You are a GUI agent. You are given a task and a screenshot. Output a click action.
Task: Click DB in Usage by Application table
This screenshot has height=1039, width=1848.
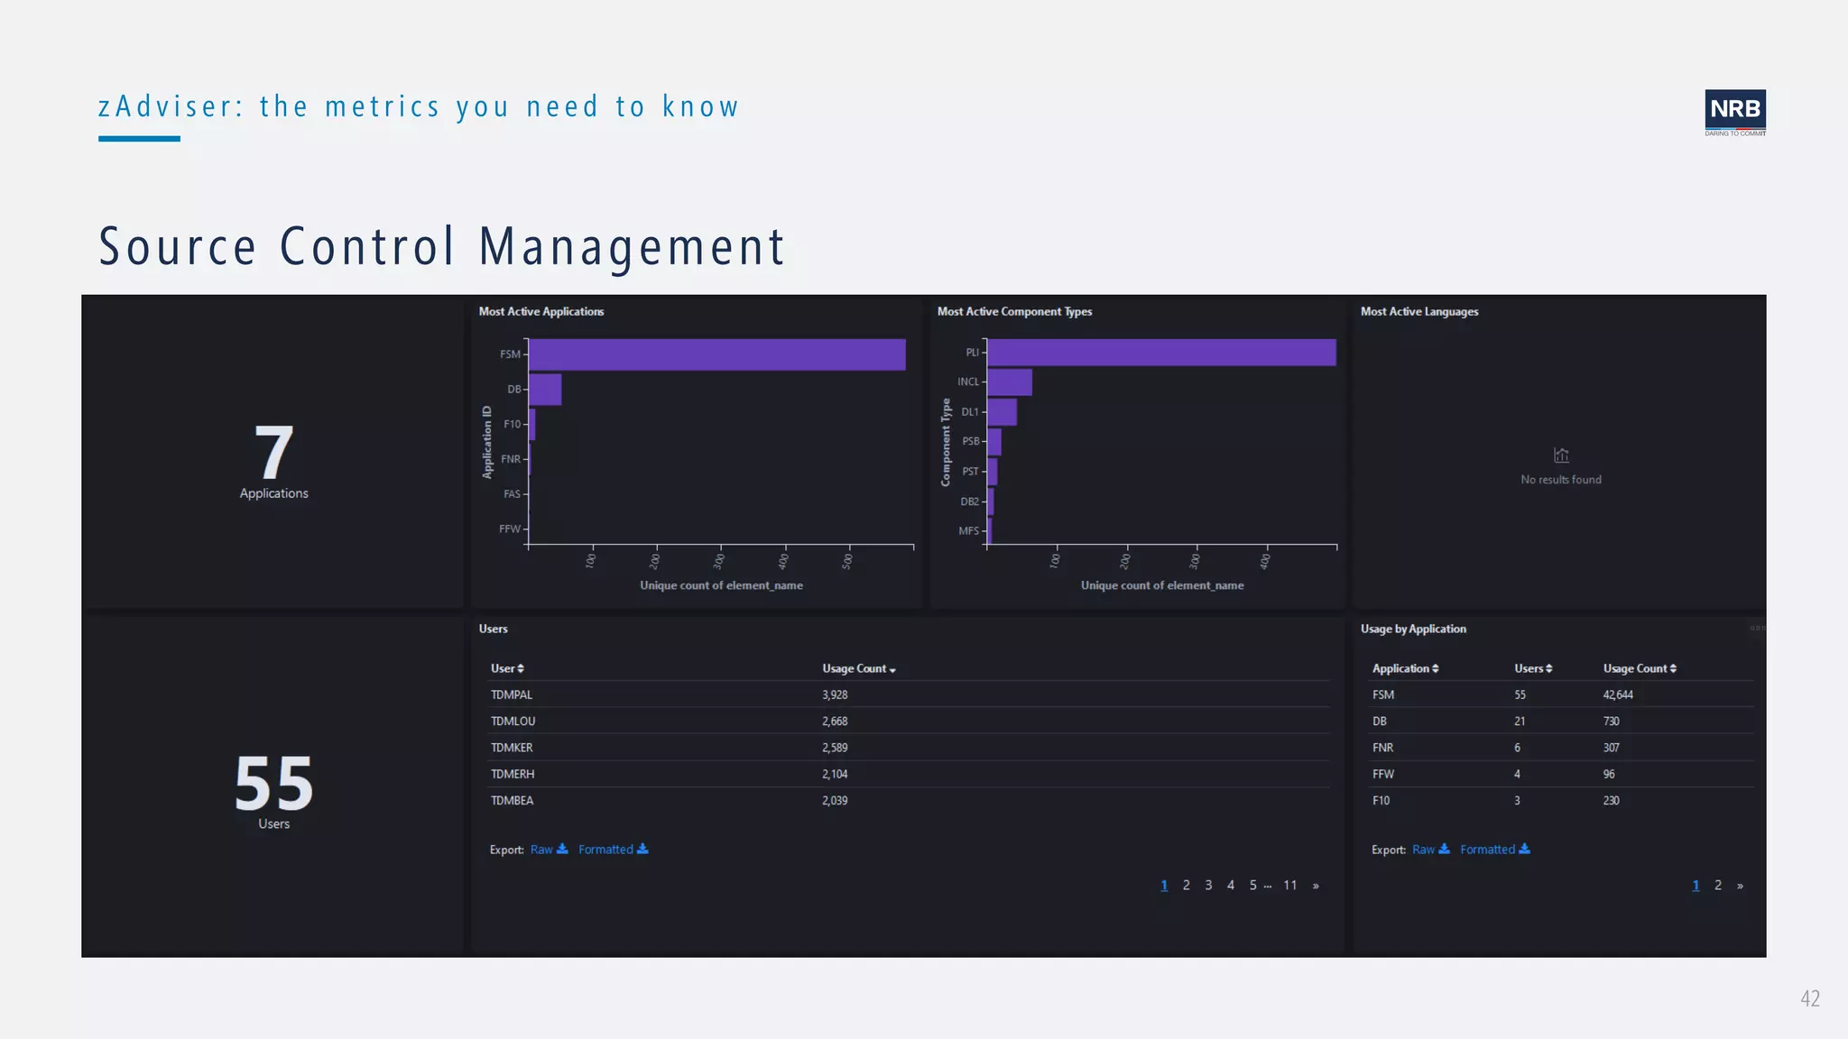pos(1379,722)
